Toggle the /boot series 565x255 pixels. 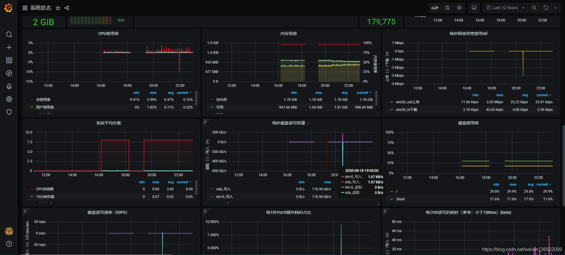pyautogui.click(x=400, y=199)
